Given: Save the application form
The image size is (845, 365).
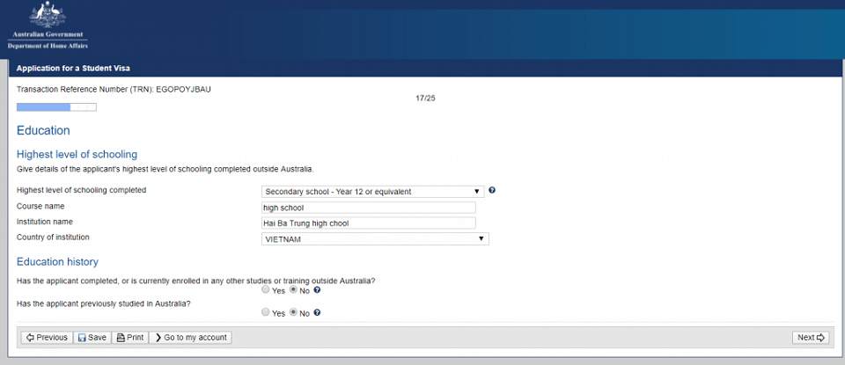Looking at the screenshot, I should pos(92,337).
